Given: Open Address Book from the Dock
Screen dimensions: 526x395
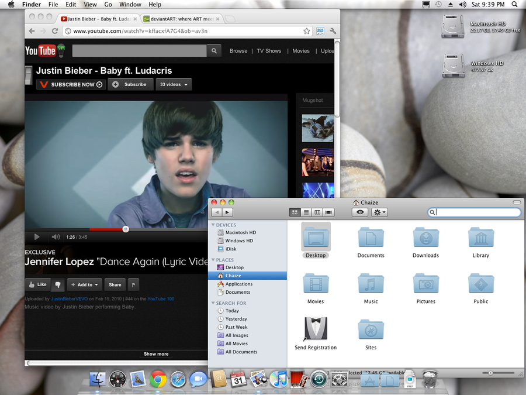Looking at the screenshot, I should 219,379.
